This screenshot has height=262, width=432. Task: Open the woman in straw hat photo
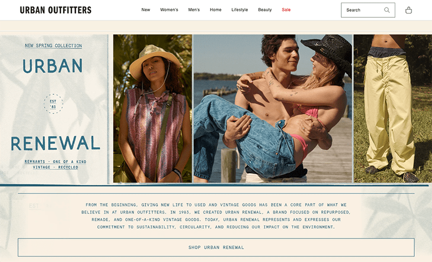click(x=152, y=108)
